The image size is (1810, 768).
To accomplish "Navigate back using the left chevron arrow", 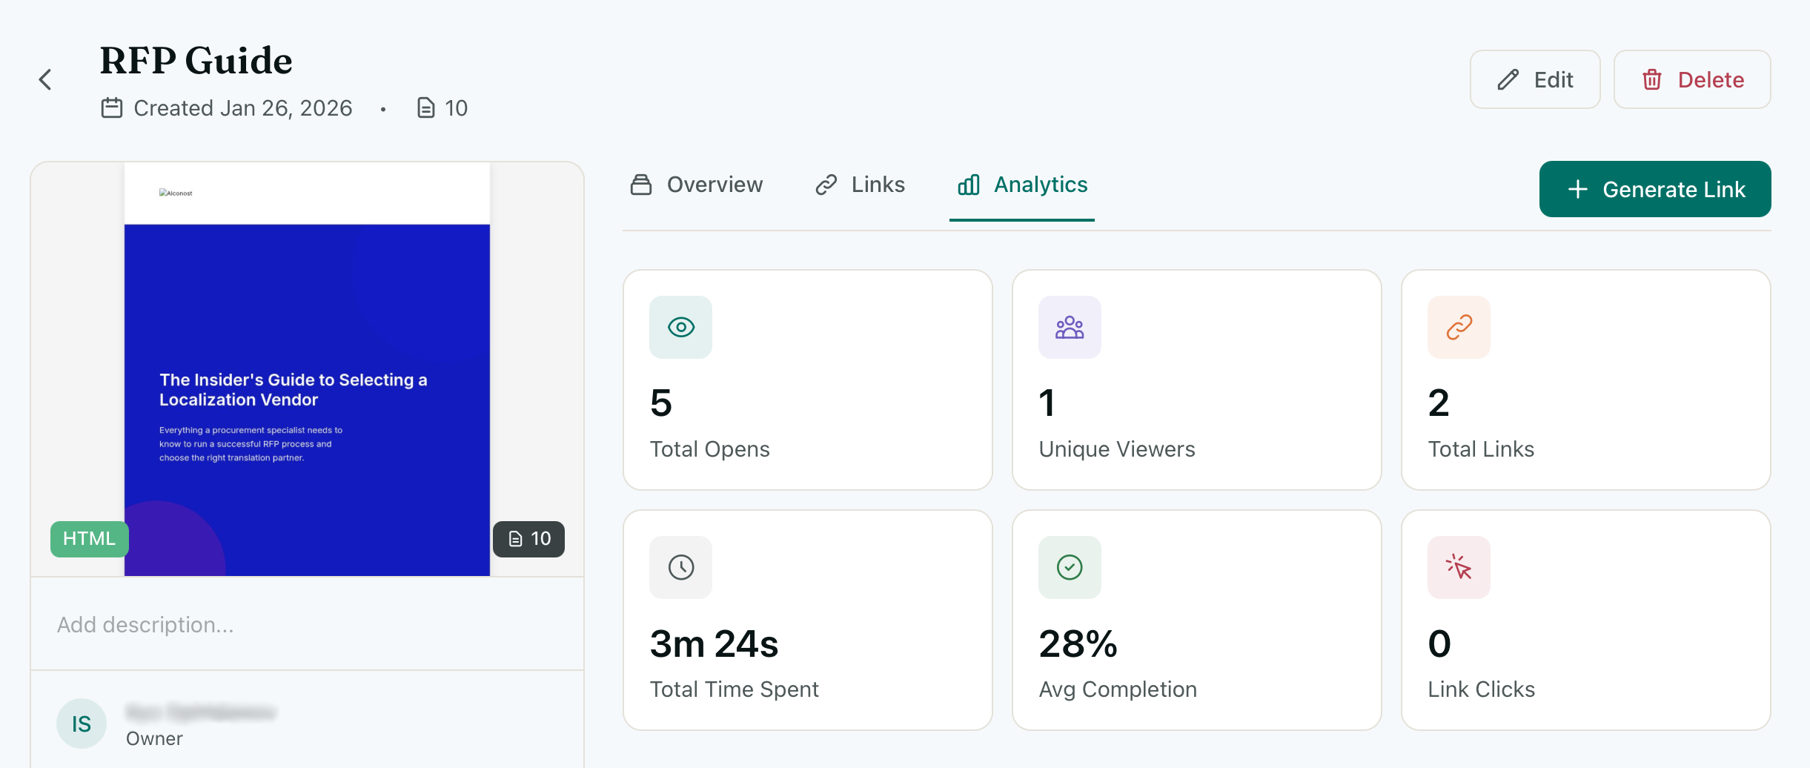I will coord(45,79).
